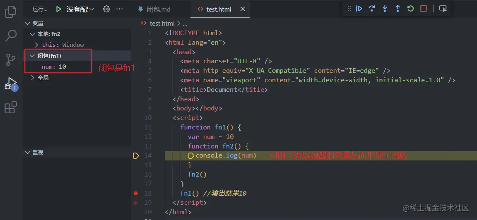Screen dimensions: 477x220
Task: Click the var num = 10 line
Action: (211, 137)
